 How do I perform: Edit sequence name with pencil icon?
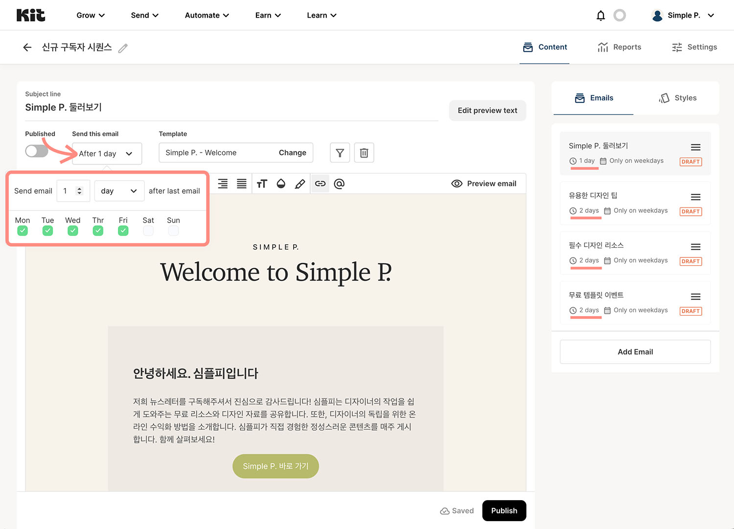tap(123, 48)
